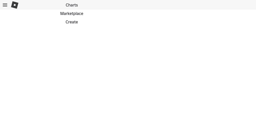Go to the Marketplace

(72, 13)
